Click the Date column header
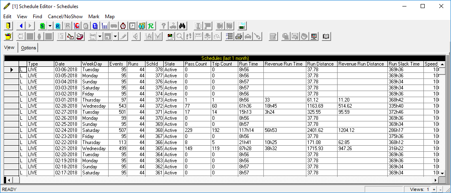 [68, 64]
